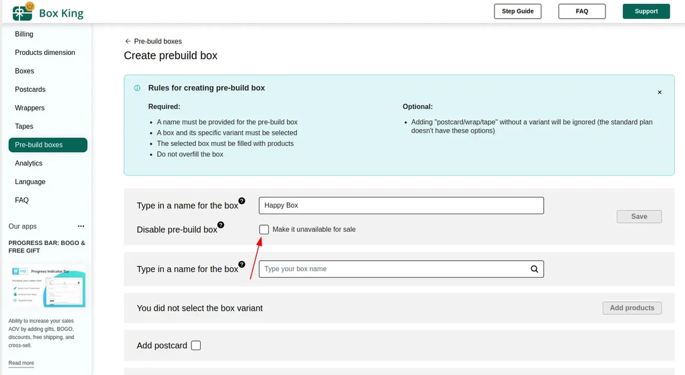Click the magnifier icon in box search field
This screenshot has height=375, width=685.
click(x=534, y=269)
